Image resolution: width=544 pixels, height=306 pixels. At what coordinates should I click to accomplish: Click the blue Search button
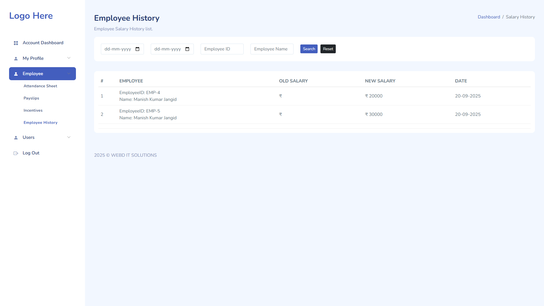309,49
